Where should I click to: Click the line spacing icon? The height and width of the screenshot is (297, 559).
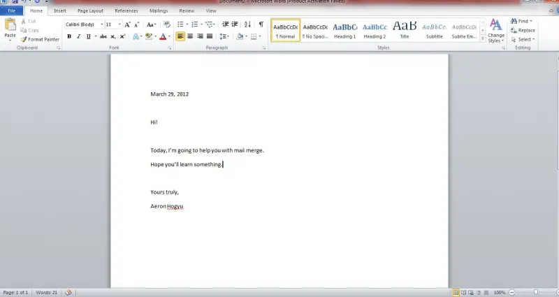point(223,36)
